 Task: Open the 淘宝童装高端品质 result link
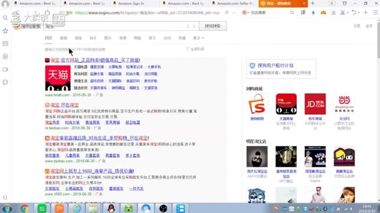coord(100,138)
